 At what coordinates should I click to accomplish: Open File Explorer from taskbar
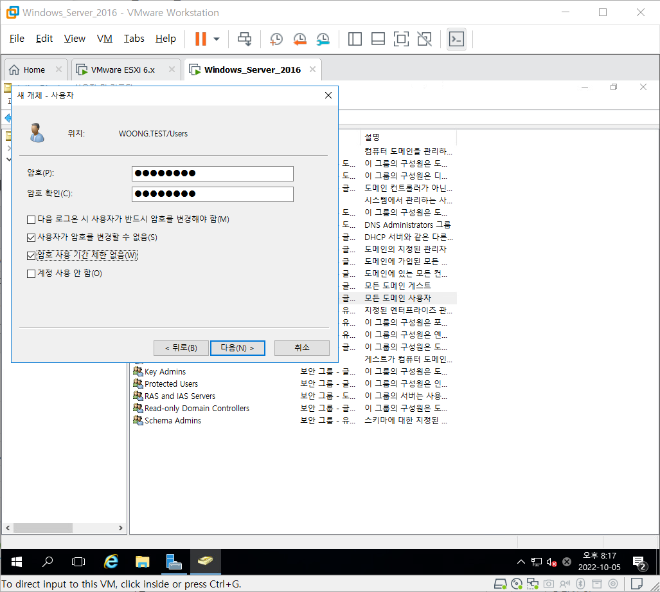pos(142,562)
